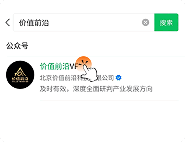185x142 pixels.
Task: Click the green highlighted 价值前沿 in title
Action: click(x=55, y=66)
